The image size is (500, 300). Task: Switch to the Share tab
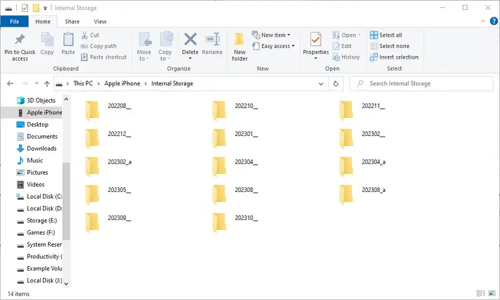[72, 21]
